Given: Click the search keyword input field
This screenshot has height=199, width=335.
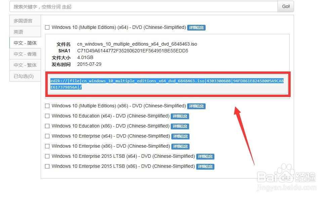Looking at the screenshot, I should [x=143, y=7].
